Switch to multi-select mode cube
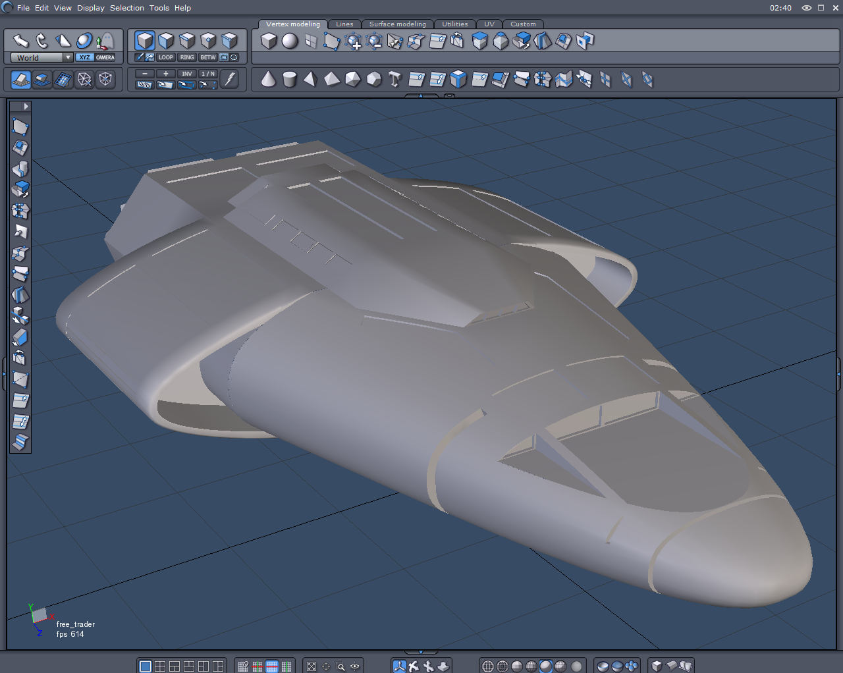This screenshot has height=673, width=843. coord(229,41)
